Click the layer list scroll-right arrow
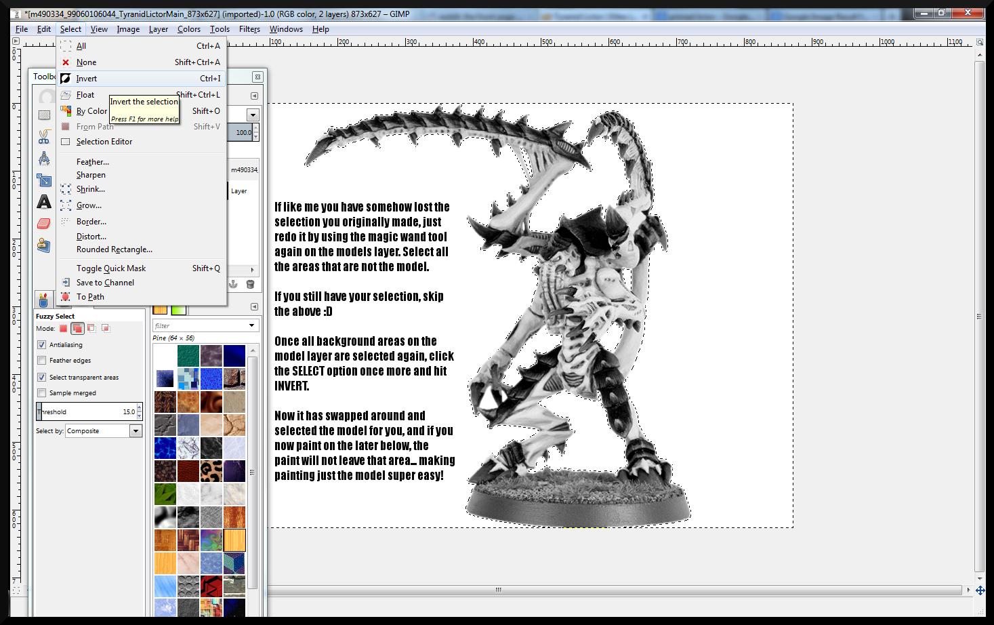This screenshot has height=625, width=994. [253, 270]
